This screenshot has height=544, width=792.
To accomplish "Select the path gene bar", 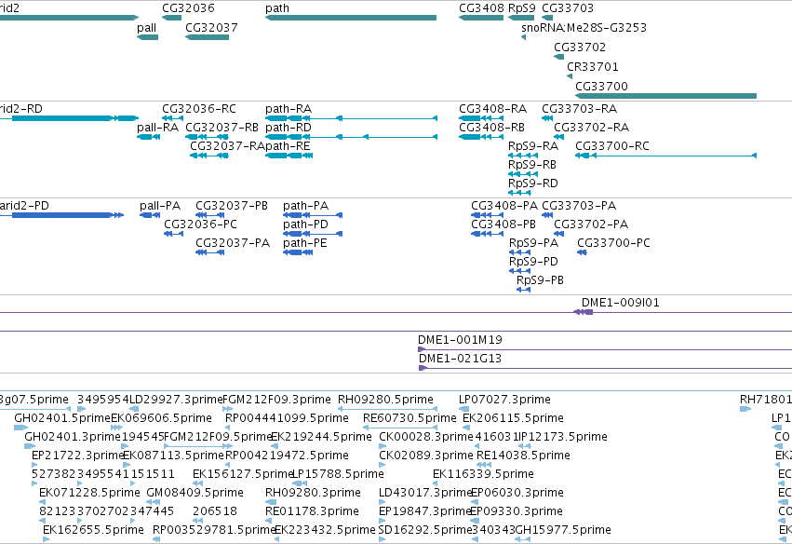I will tap(351, 18).
